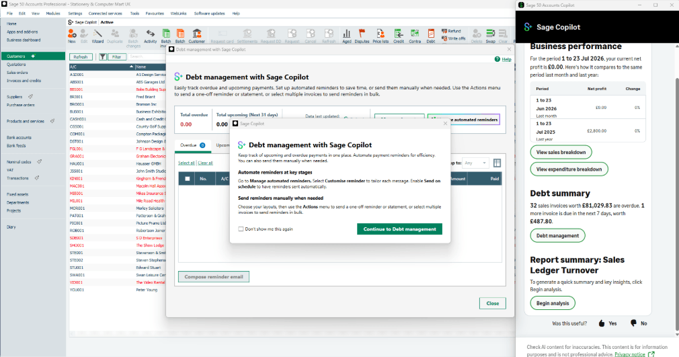Click the Write offs toolbar icon
This screenshot has width=679, height=357.
click(x=453, y=38)
